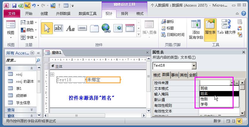Click the Excel export icon in quick access toolbar
Viewport: 249px width, 127px height.
21,6
